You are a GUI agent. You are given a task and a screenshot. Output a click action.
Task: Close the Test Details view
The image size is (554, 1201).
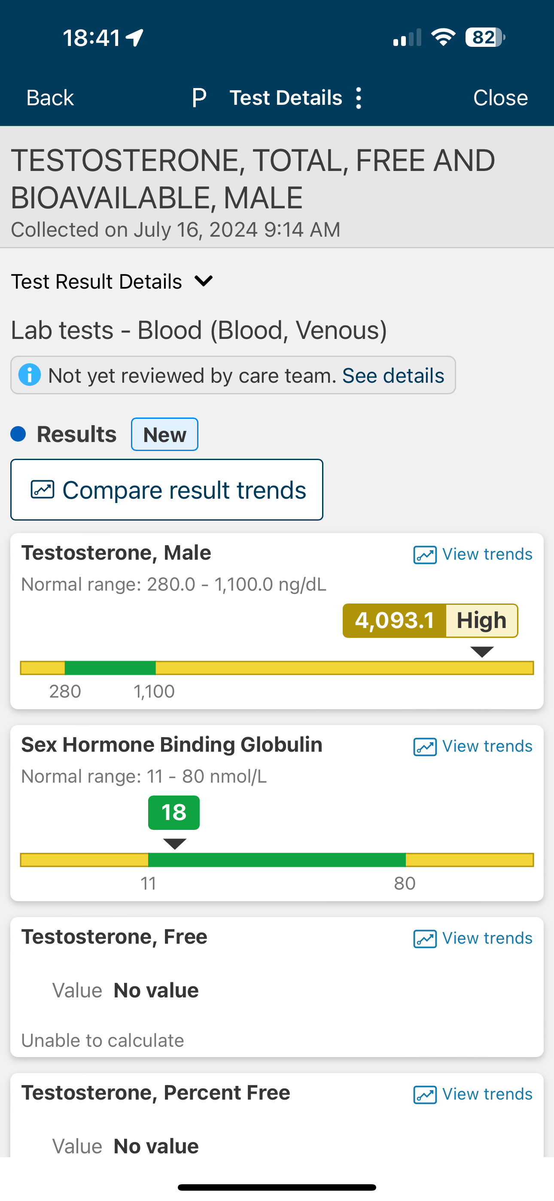(x=500, y=98)
